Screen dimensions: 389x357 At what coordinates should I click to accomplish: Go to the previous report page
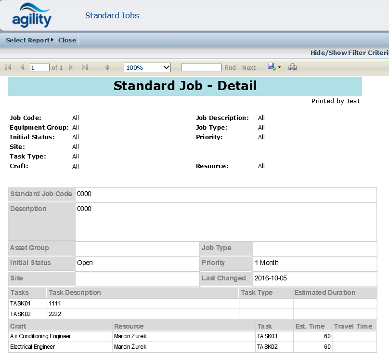(x=22, y=67)
